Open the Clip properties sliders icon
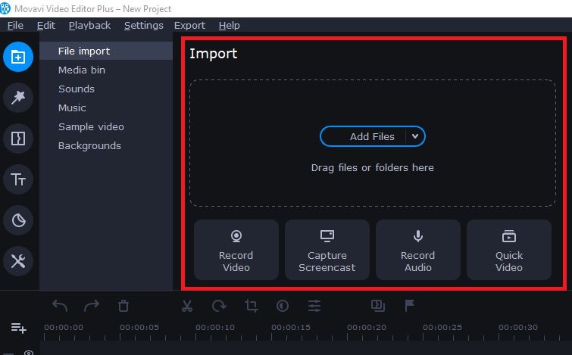572x355 pixels. [314, 306]
